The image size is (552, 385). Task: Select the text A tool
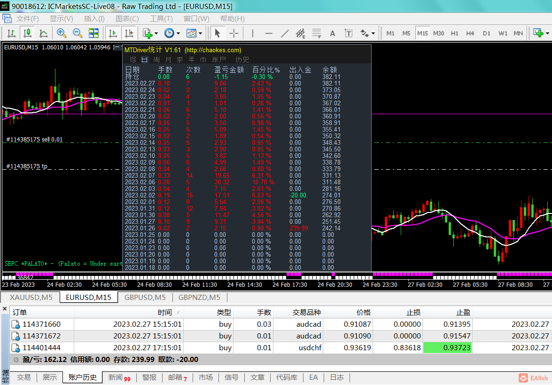332,33
